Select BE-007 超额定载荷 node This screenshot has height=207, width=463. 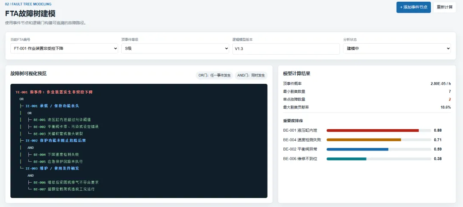[x=64, y=189]
